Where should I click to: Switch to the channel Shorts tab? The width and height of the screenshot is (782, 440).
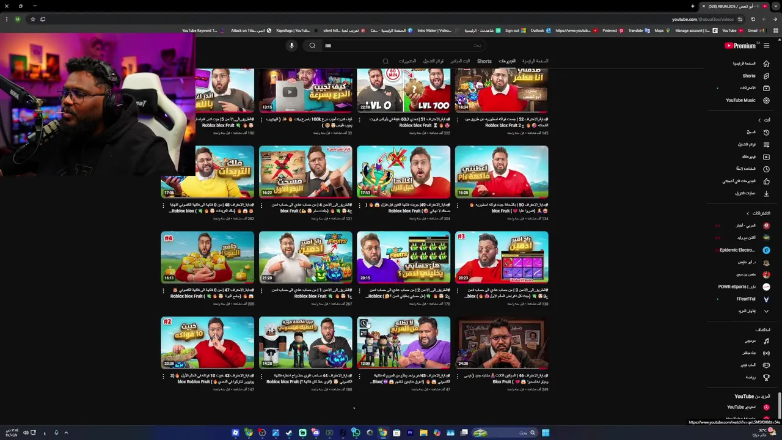click(x=484, y=61)
